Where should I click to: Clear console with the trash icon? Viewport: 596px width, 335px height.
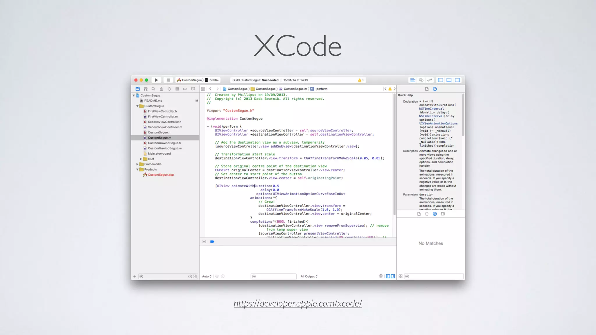click(381, 276)
